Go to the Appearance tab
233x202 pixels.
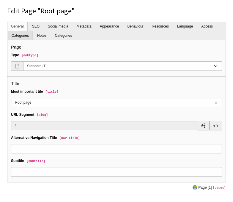pyautogui.click(x=109, y=26)
